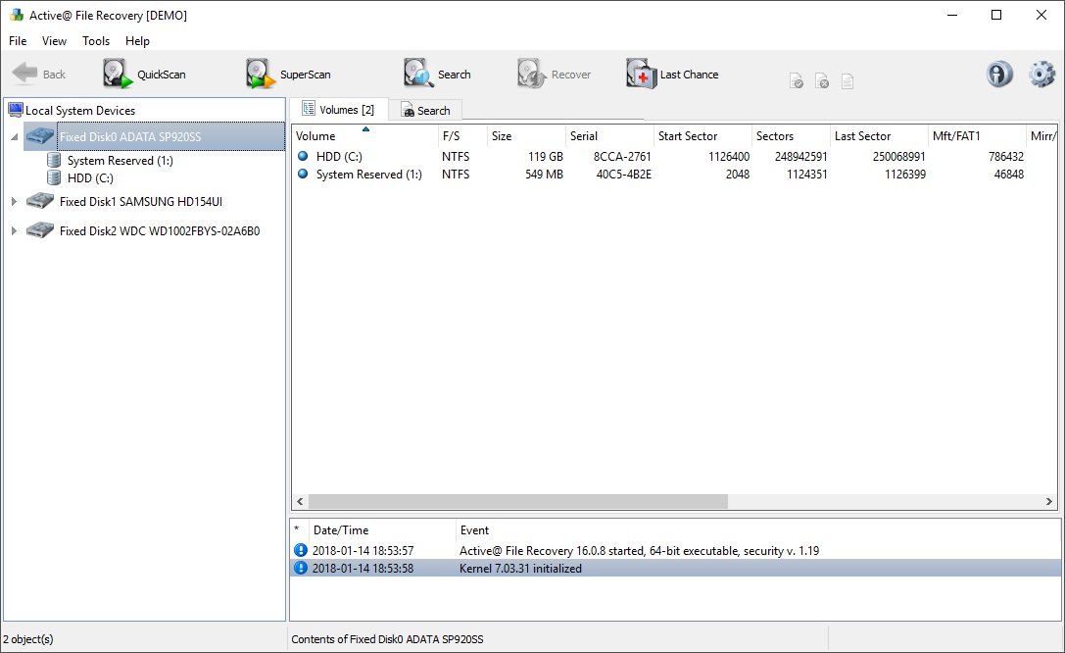Sort by the Size column header
1065x653 pixels.
tap(526, 136)
